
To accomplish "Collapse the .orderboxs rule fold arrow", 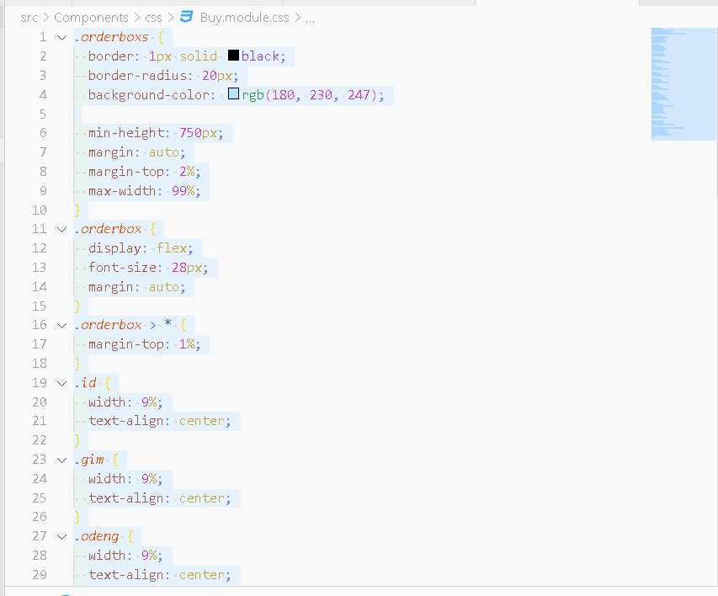I will [x=61, y=38].
